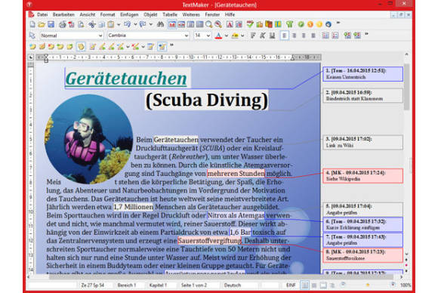
Task: Expand the paste options dropdown arrow
Action: point(119,25)
